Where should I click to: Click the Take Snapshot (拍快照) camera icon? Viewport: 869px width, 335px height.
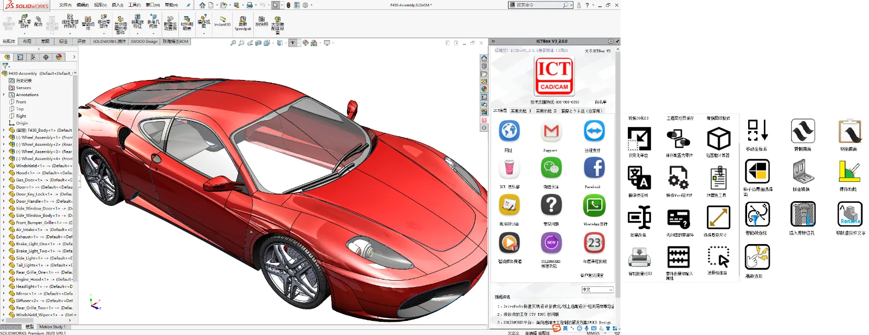tap(262, 21)
